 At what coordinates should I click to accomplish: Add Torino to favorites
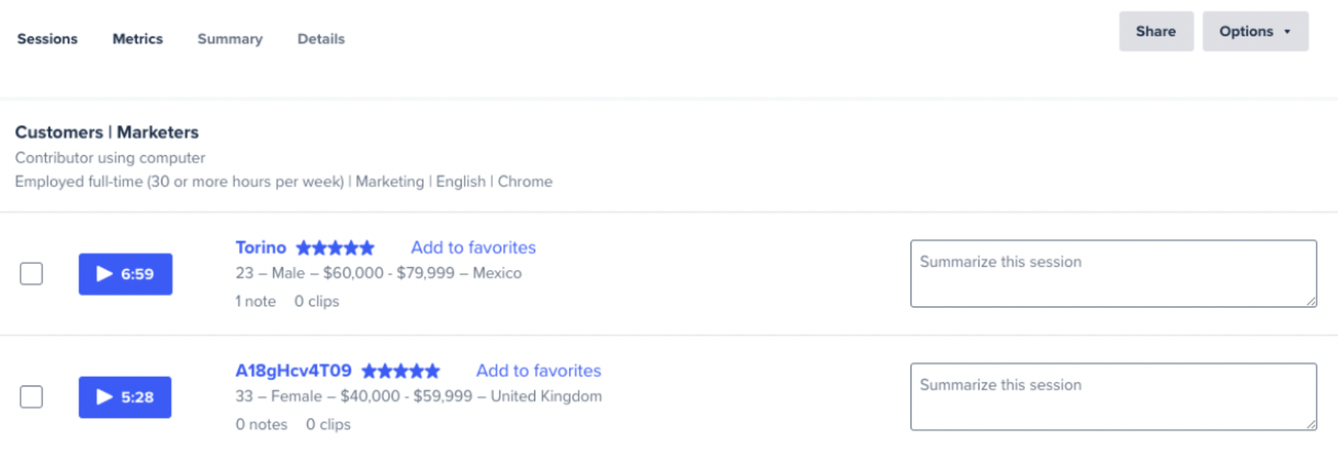(x=473, y=248)
